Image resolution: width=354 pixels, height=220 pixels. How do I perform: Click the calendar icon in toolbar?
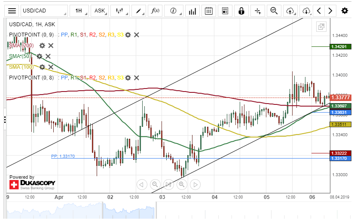click(208, 11)
